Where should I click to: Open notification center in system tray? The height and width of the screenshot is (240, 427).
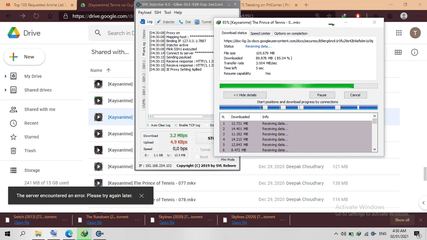click(x=417, y=234)
